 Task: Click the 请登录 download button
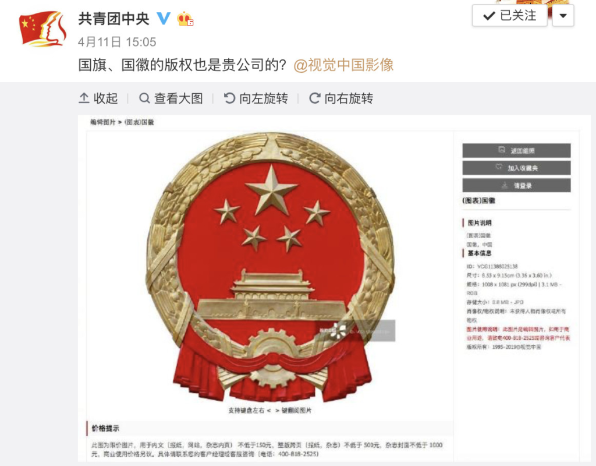tap(517, 185)
